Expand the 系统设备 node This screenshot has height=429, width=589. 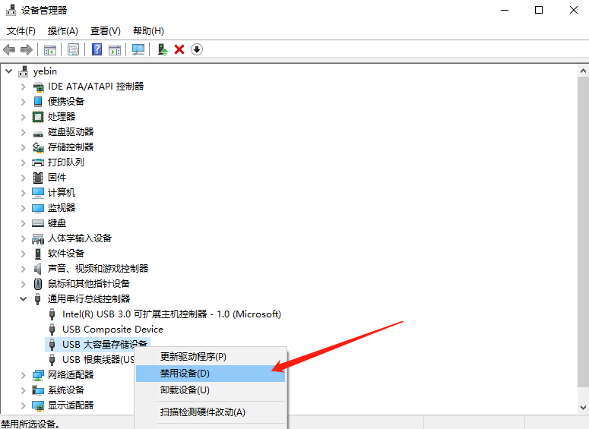[24, 390]
